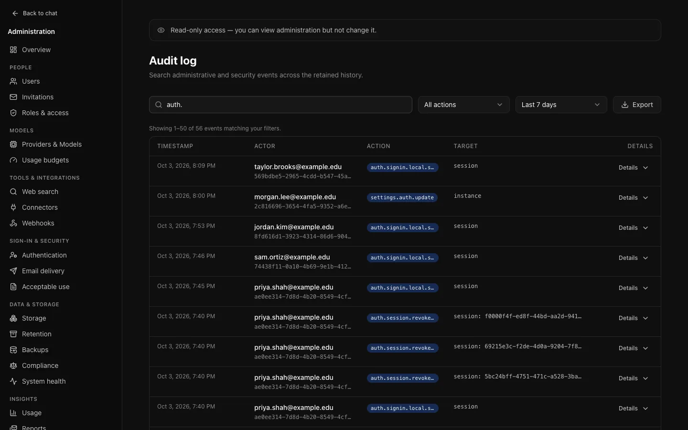Click the Providers & Models chip icon
The width and height of the screenshot is (688, 430).
(13, 144)
